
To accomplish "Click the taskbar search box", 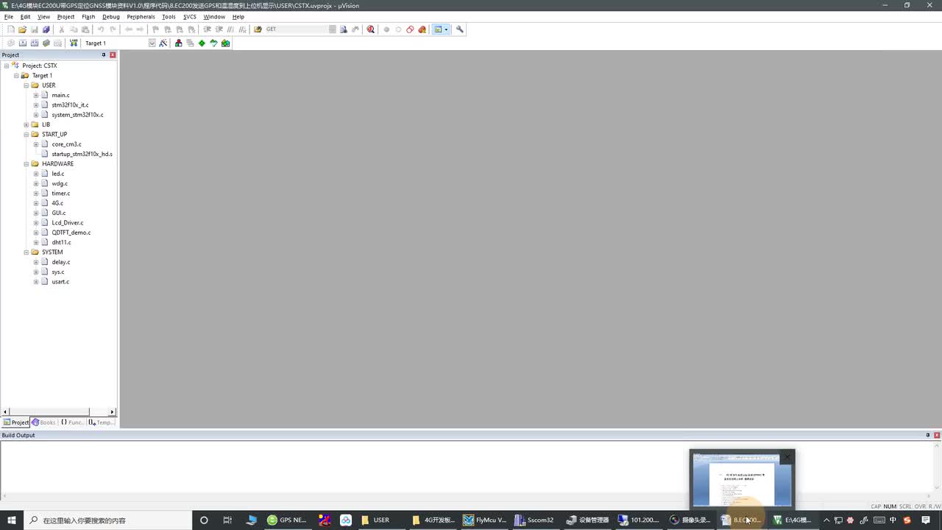I will 109,520.
